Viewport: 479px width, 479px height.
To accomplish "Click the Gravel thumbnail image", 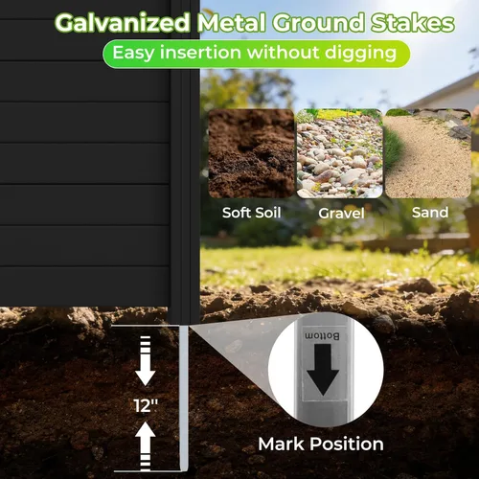I will click(x=340, y=153).
